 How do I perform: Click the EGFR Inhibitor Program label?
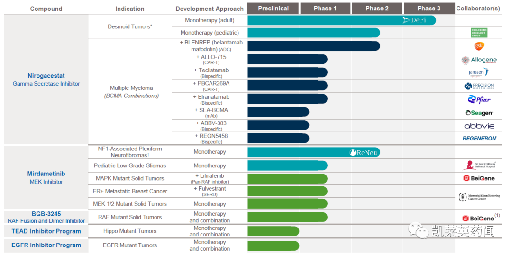[46, 245]
